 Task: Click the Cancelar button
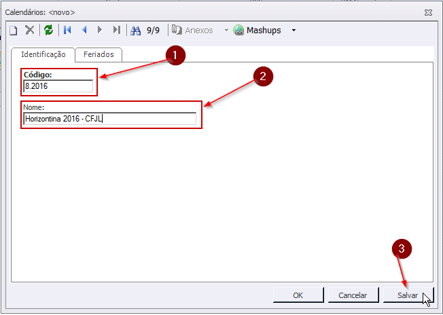tap(352, 295)
